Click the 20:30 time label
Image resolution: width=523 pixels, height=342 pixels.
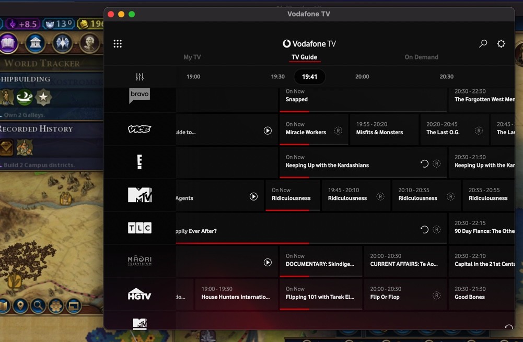pyautogui.click(x=447, y=77)
